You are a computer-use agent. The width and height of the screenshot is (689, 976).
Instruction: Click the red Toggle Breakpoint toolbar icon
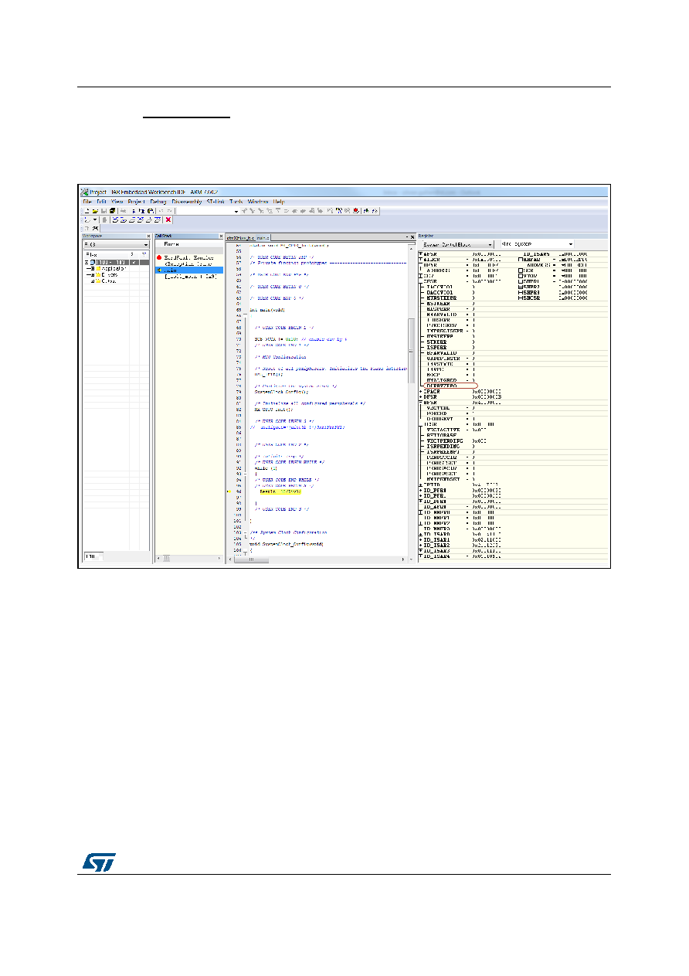click(356, 210)
